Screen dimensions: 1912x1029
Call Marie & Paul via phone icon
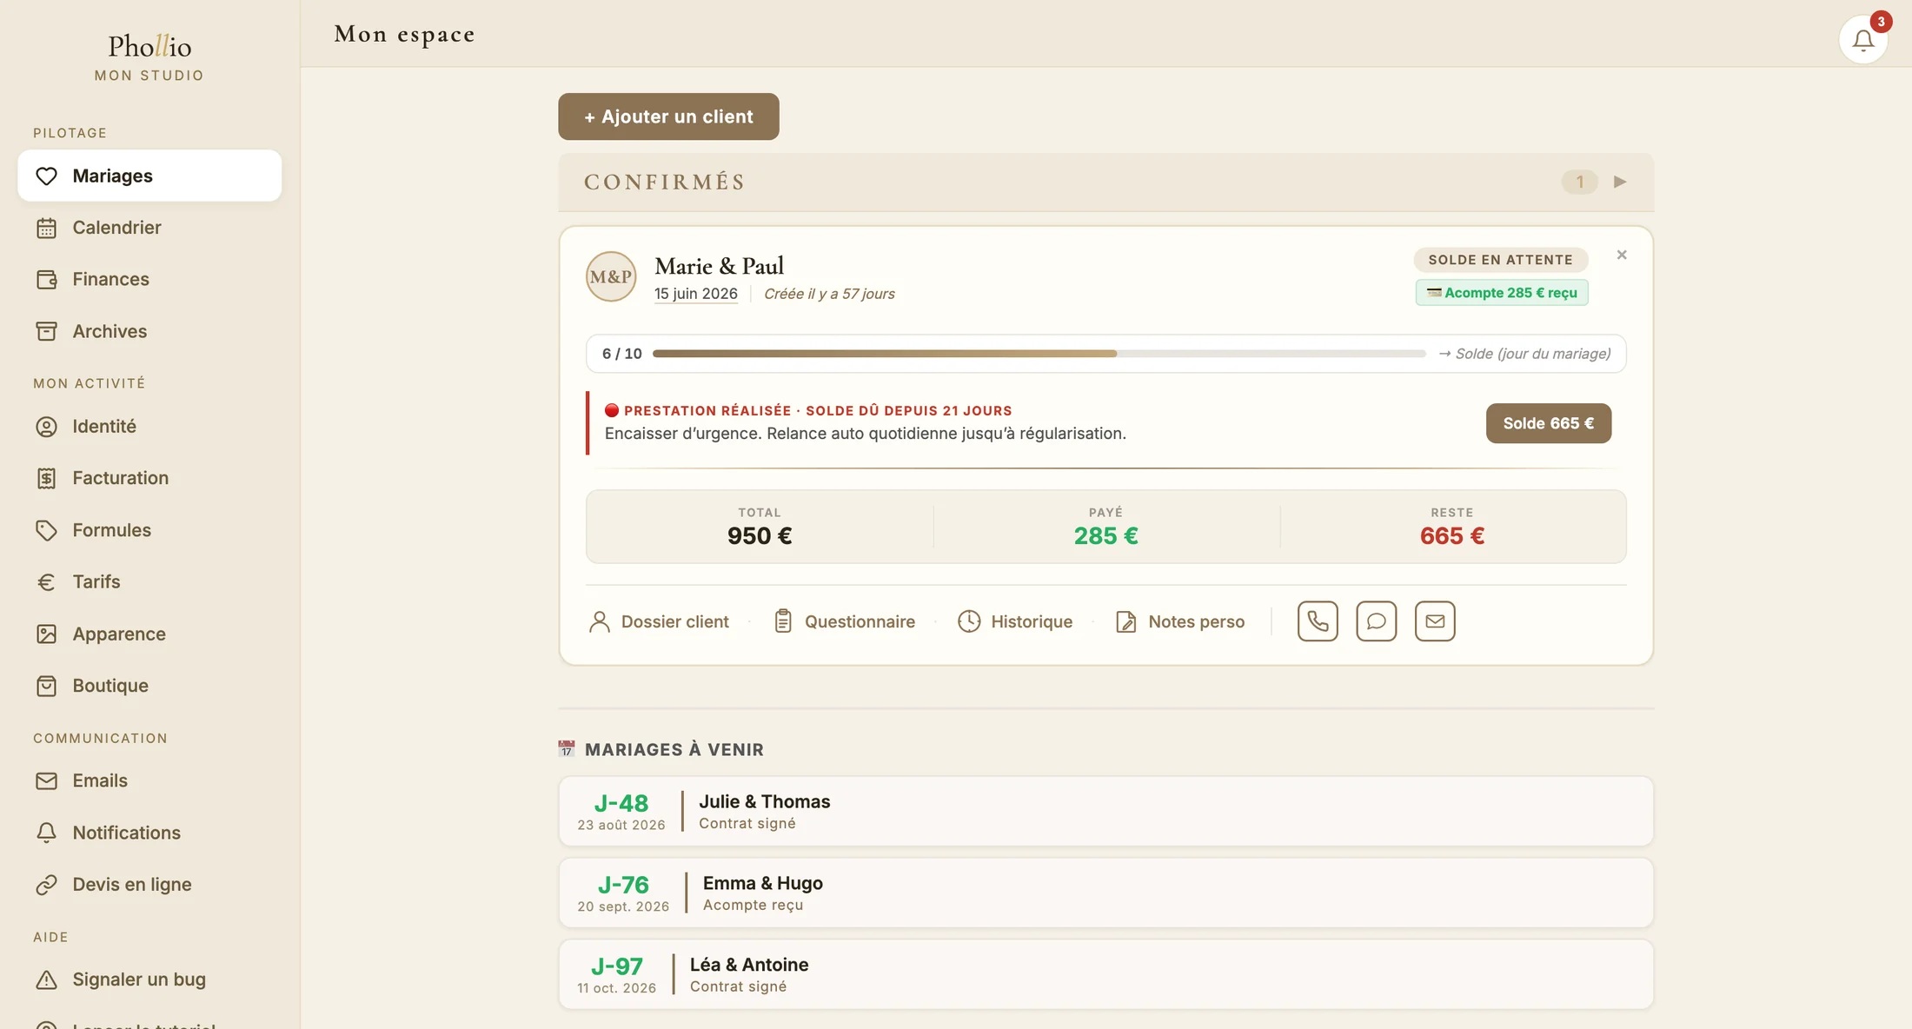(1318, 621)
